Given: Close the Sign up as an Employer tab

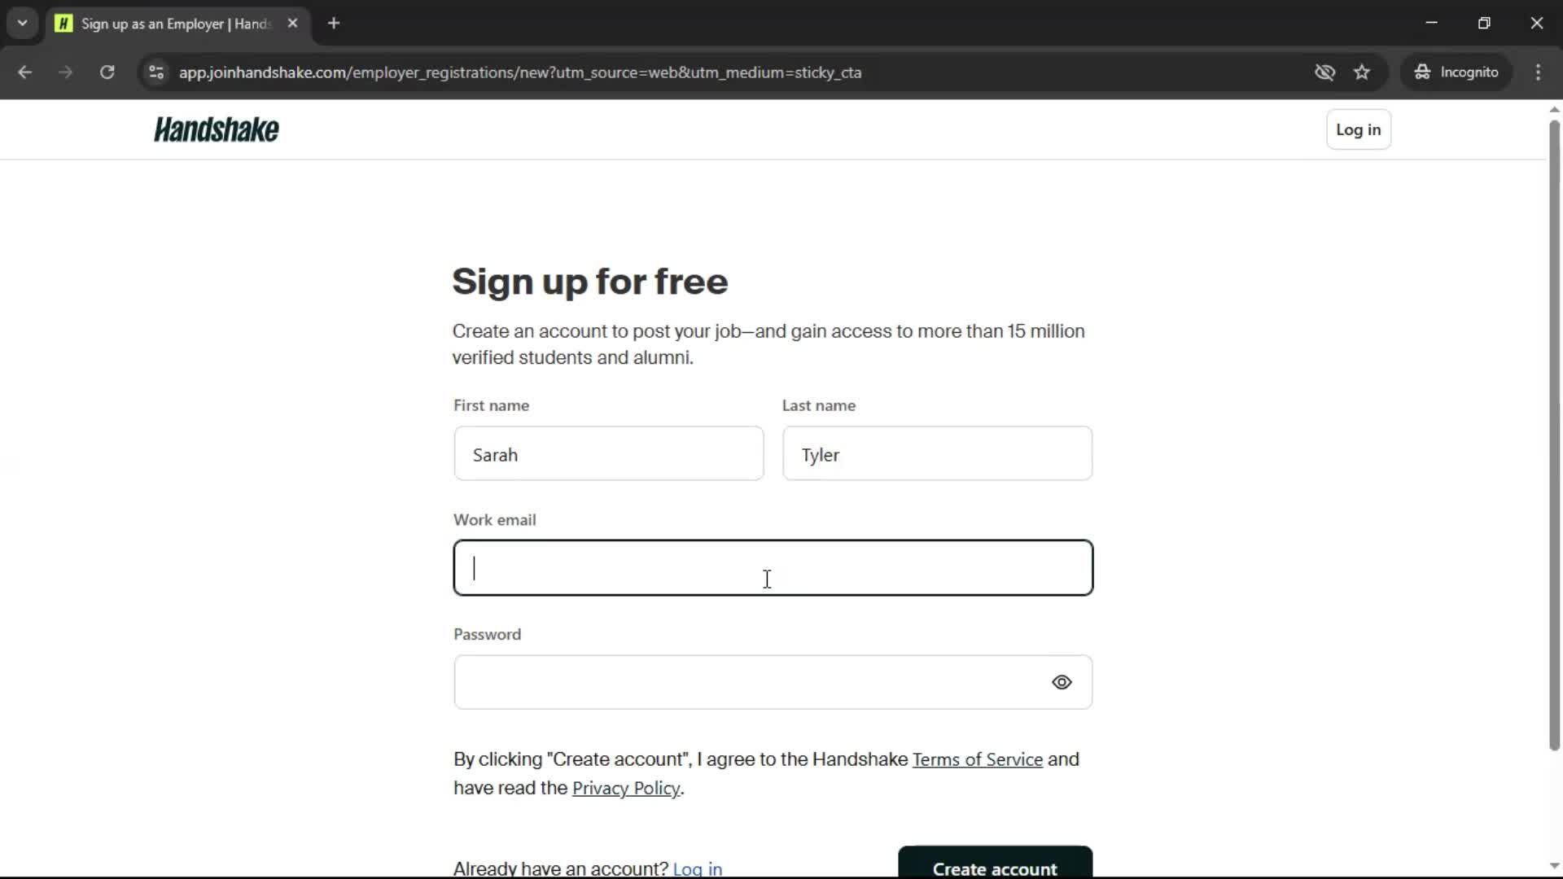Looking at the screenshot, I should 292,23.
